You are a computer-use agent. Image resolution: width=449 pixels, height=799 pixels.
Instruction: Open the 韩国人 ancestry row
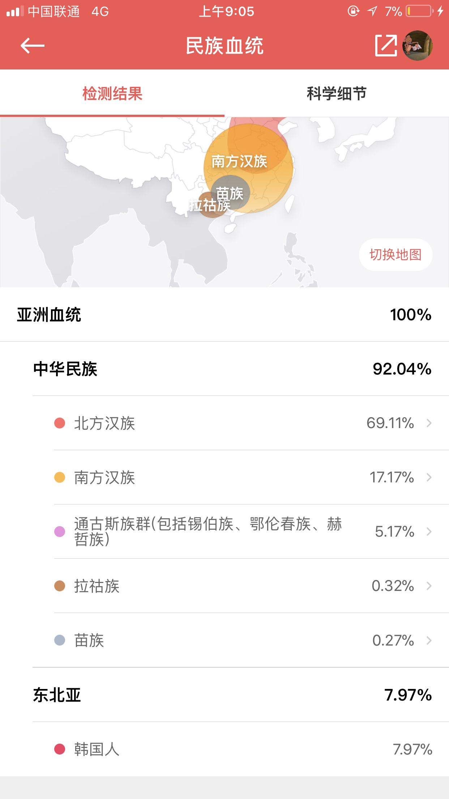tap(242, 749)
